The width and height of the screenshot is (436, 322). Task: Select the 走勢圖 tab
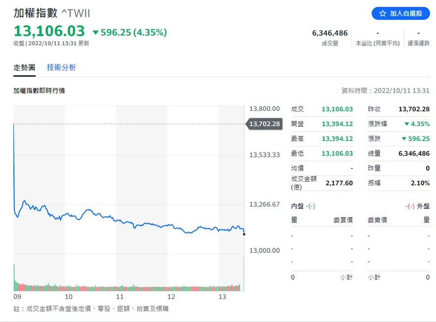pyautogui.click(x=24, y=67)
